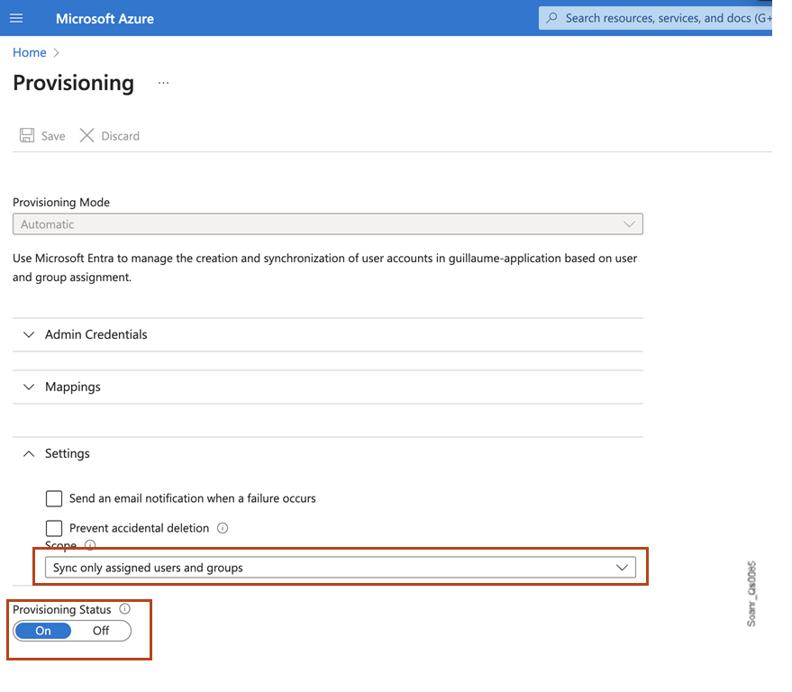Open the portal hamburger menu

click(16, 18)
